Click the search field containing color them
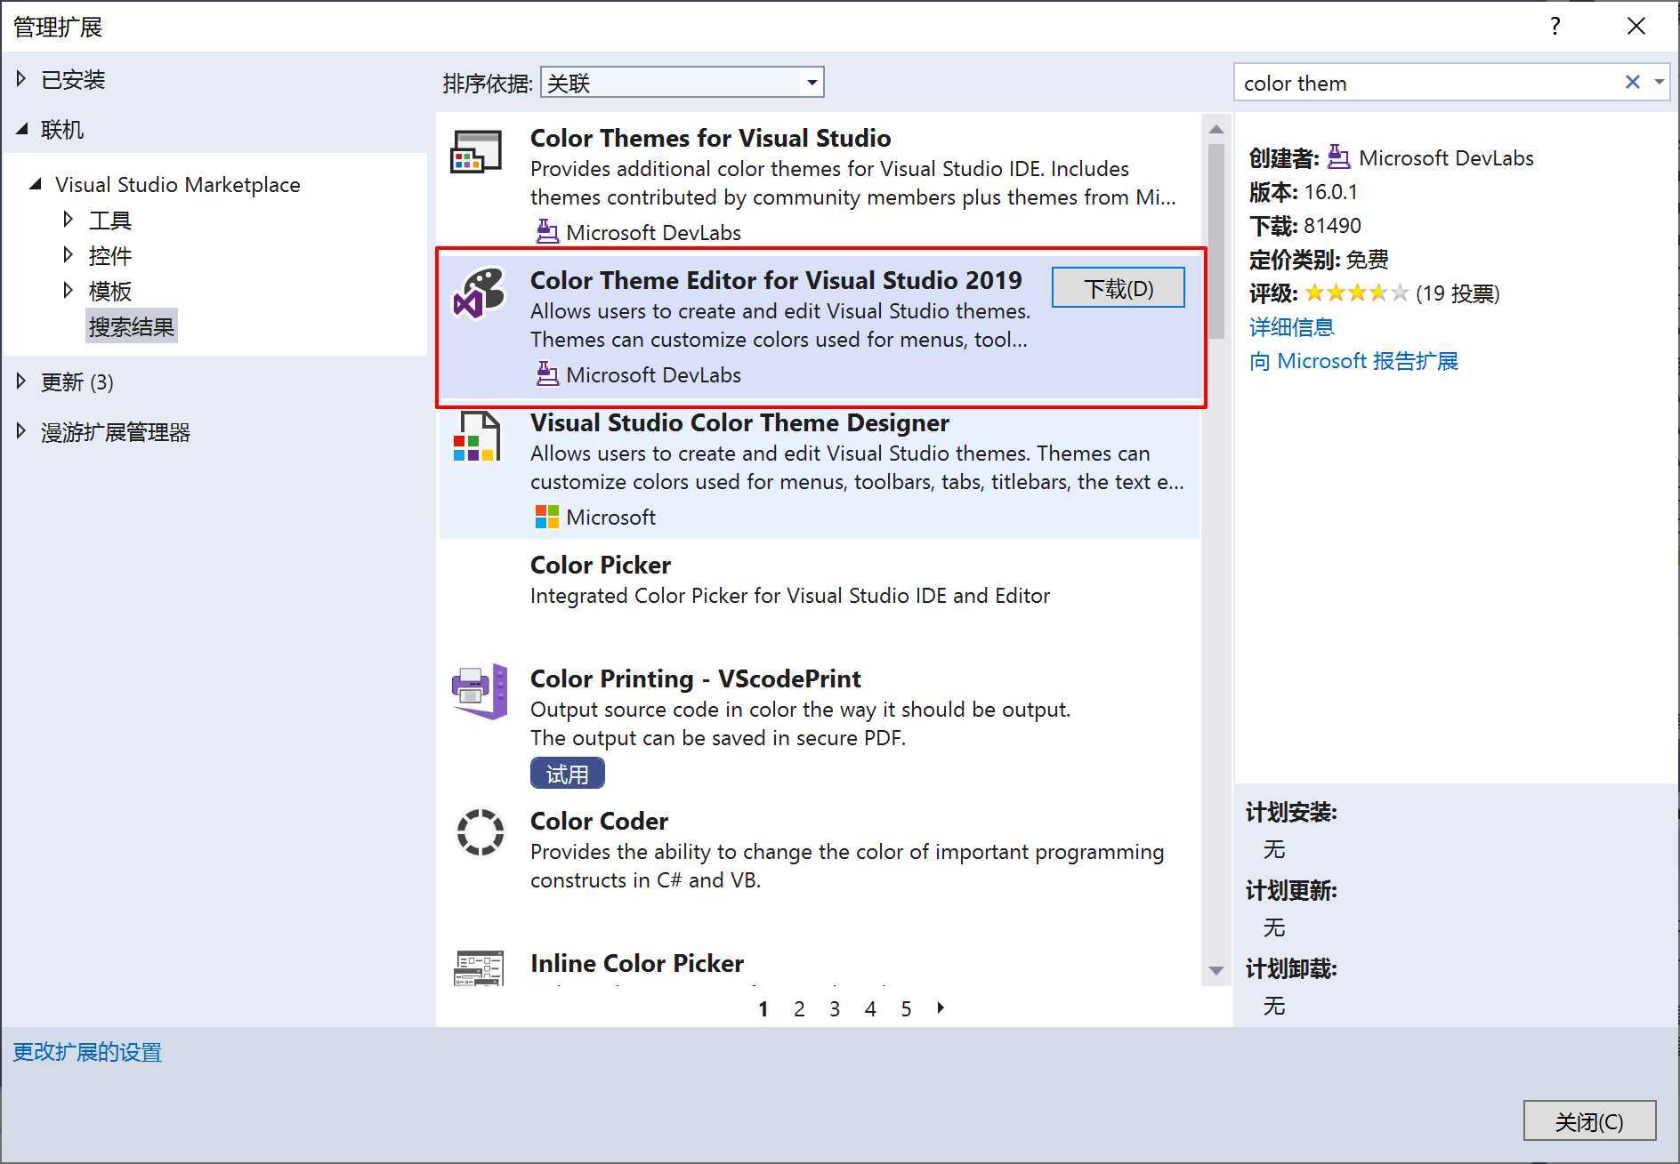 [1428, 83]
